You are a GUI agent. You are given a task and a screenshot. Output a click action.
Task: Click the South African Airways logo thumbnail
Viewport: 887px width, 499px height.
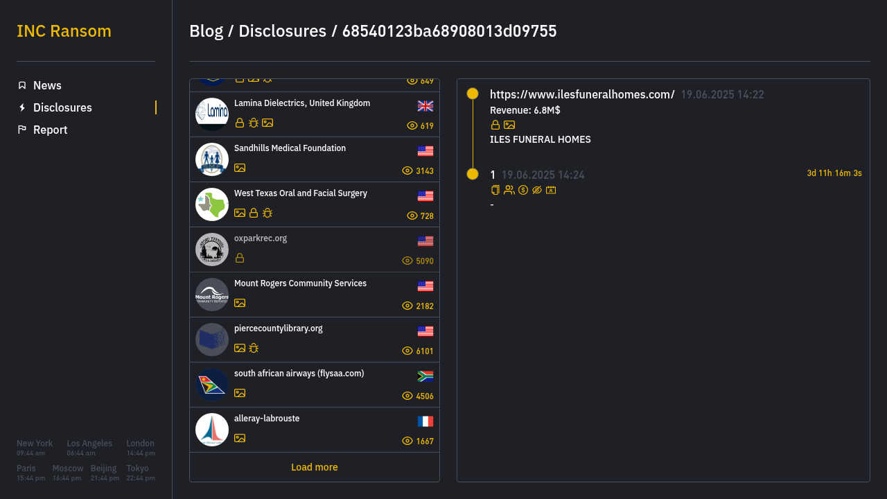pos(212,385)
